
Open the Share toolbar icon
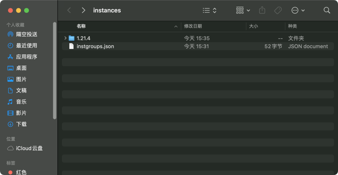pos(262,10)
